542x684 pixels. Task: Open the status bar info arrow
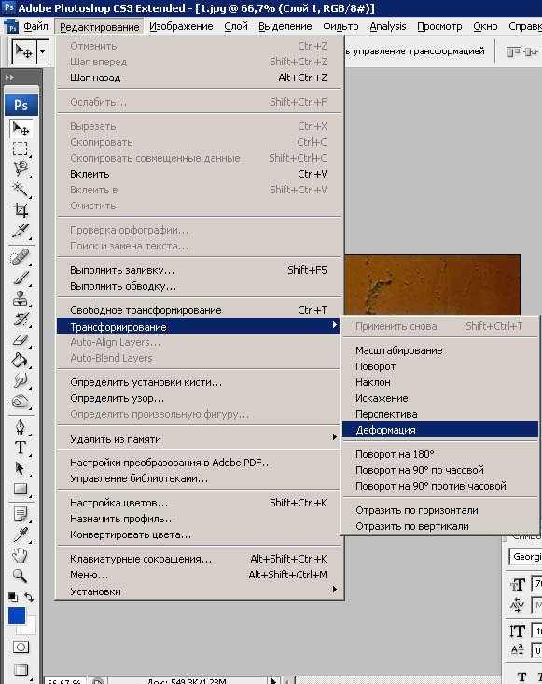[x=273, y=680]
